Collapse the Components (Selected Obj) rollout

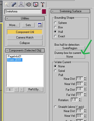pos(25,50)
